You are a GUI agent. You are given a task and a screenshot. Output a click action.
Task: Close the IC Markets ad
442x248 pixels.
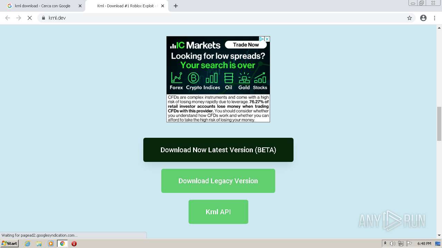tap(267, 39)
